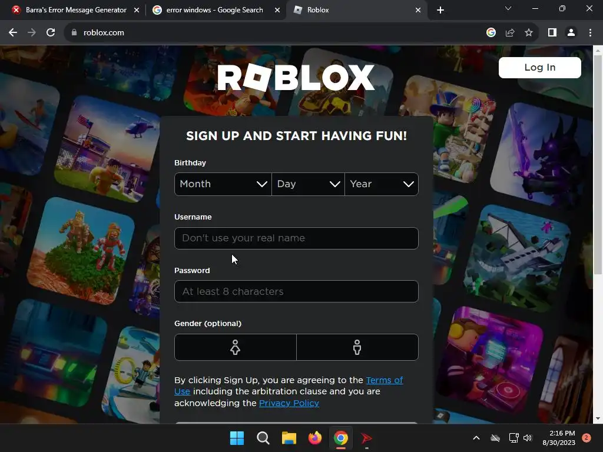Share this page via share icon
Image resolution: width=603 pixels, height=452 pixels.
pyautogui.click(x=510, y=33)
